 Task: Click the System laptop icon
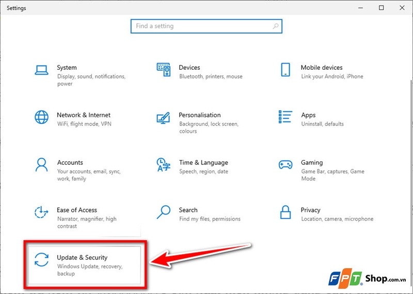[41, 70]
